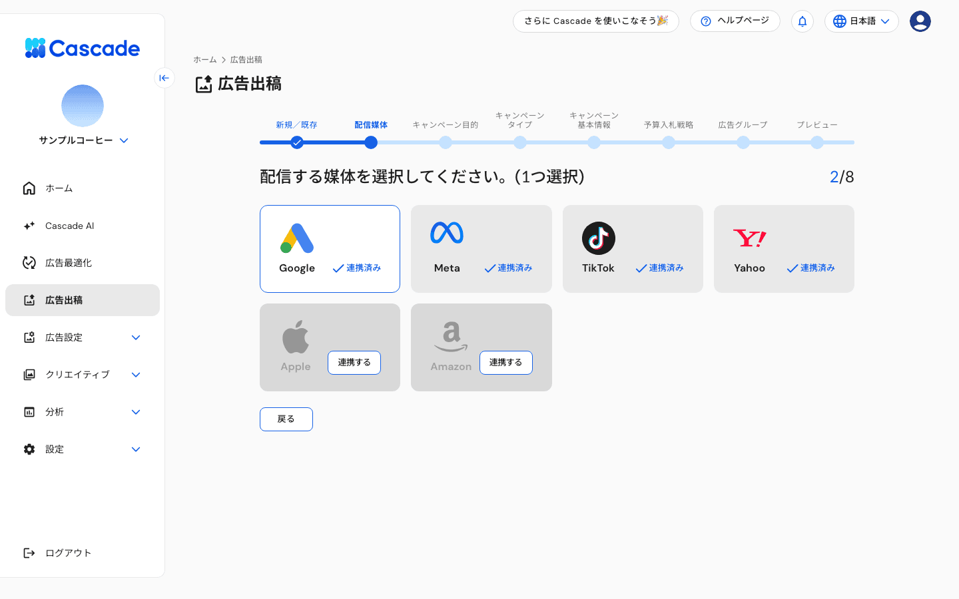This screenshot has height=599, width=959.
Task: Open Cascade AI menu item
Action: coord(83,226)
